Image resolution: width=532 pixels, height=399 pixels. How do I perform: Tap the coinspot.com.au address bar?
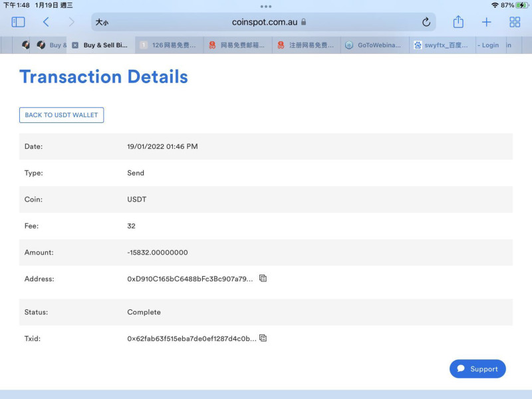click(x=264, y=22)
